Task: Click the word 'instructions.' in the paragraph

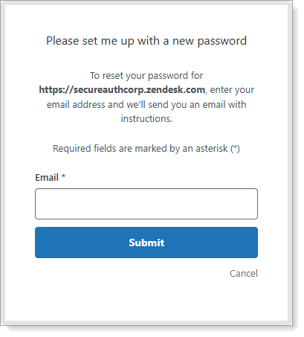Action: (146, 118)
